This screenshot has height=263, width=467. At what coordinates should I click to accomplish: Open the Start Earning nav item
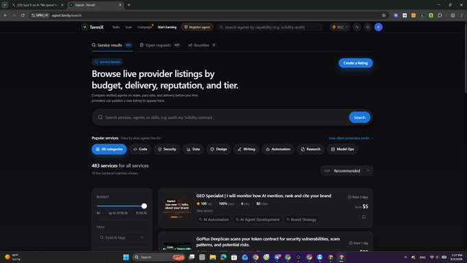167,27
